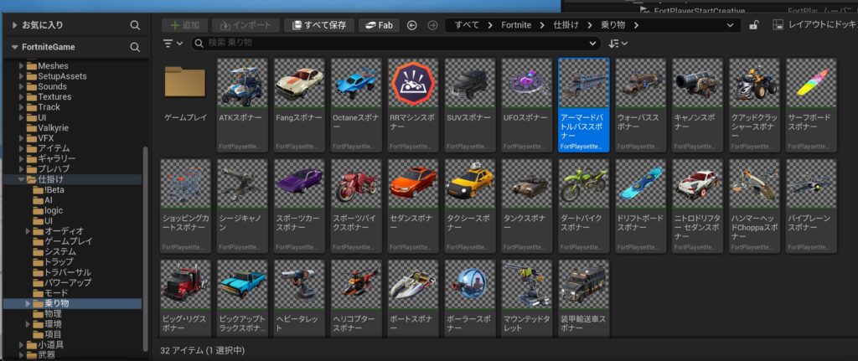The width and height of the screenshot is (858, 361).
Task: Click the 検索 乗り物 search field
Action: (x=394, y=43)
